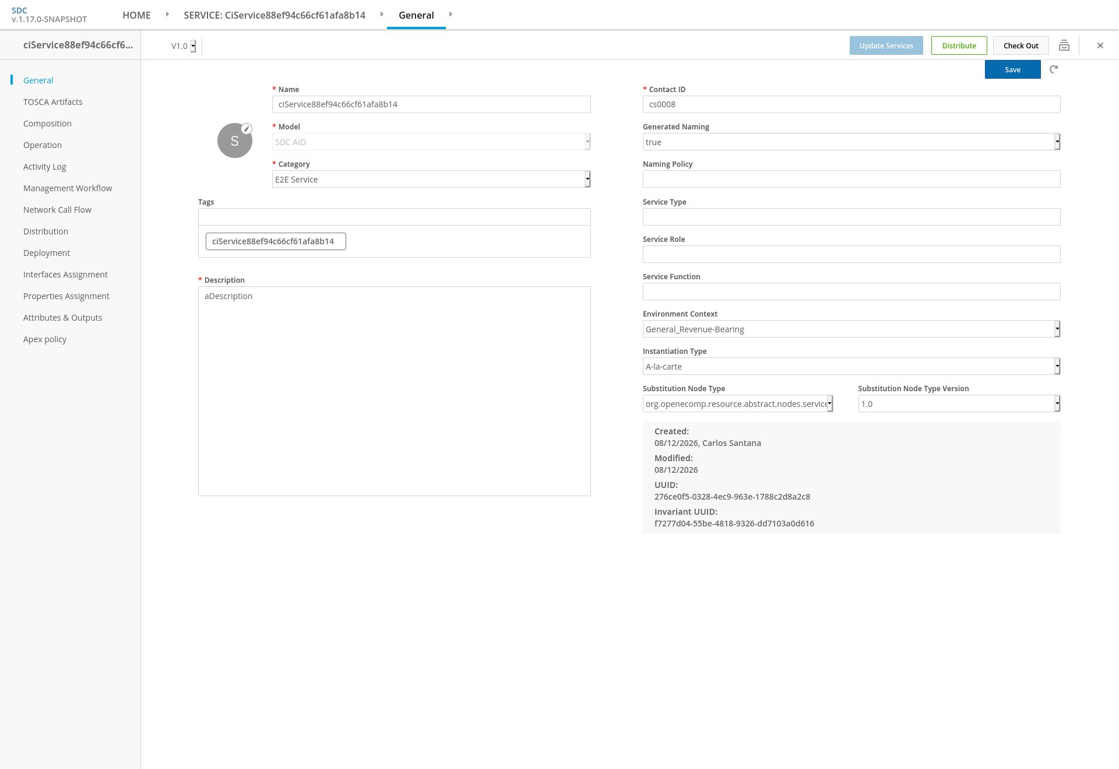Click the Service Type input field
This screenshot has height=769, width=1119.
pyautogui.click(x=851, y=217)
